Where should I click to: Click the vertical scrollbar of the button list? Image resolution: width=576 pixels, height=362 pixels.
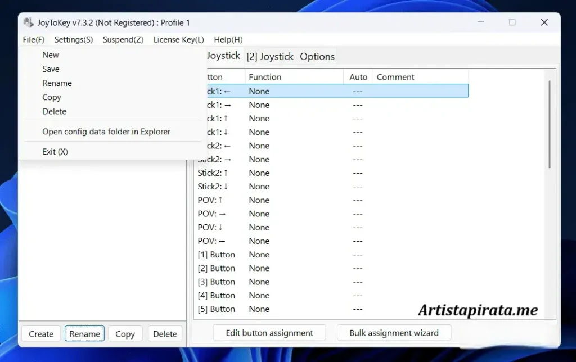(550, 124)
